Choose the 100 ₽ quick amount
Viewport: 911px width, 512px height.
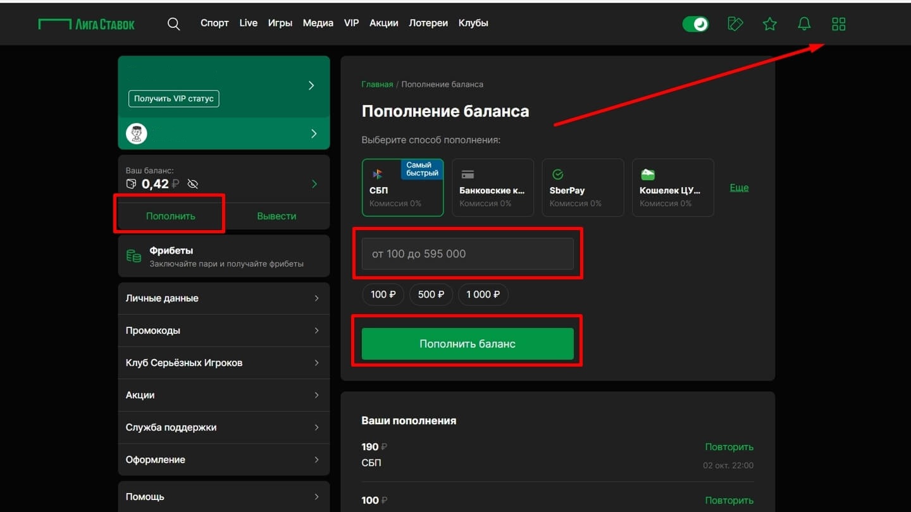tap(383, 295)
